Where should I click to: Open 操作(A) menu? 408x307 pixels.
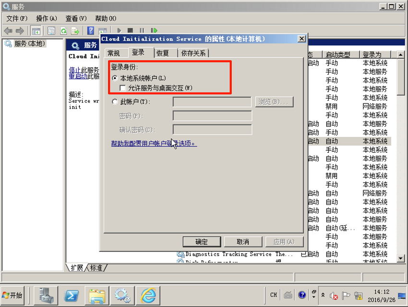coord(47,18)
